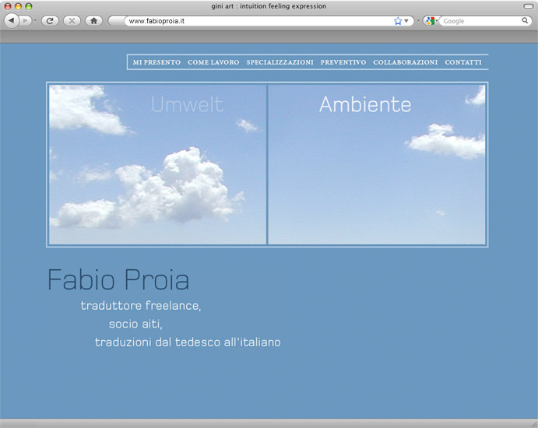Click the Google search engine icon
The width and height of the screenshot is (538, 428).
pyautogui.click(x=430, y=21)
